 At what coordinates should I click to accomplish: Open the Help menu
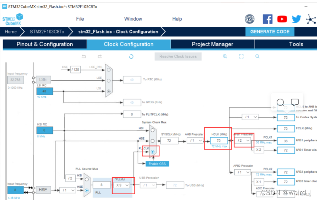[177, 19]
